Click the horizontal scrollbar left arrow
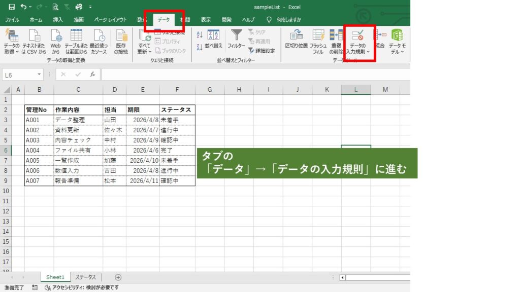520x292 pixels. coord(343,277)
